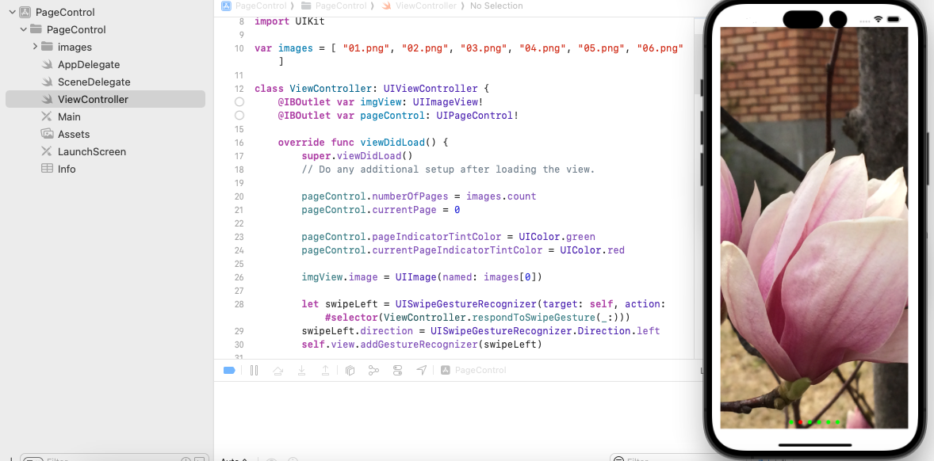Click ViewController in the jump bar
934x461 pixels.
(419, 6)
